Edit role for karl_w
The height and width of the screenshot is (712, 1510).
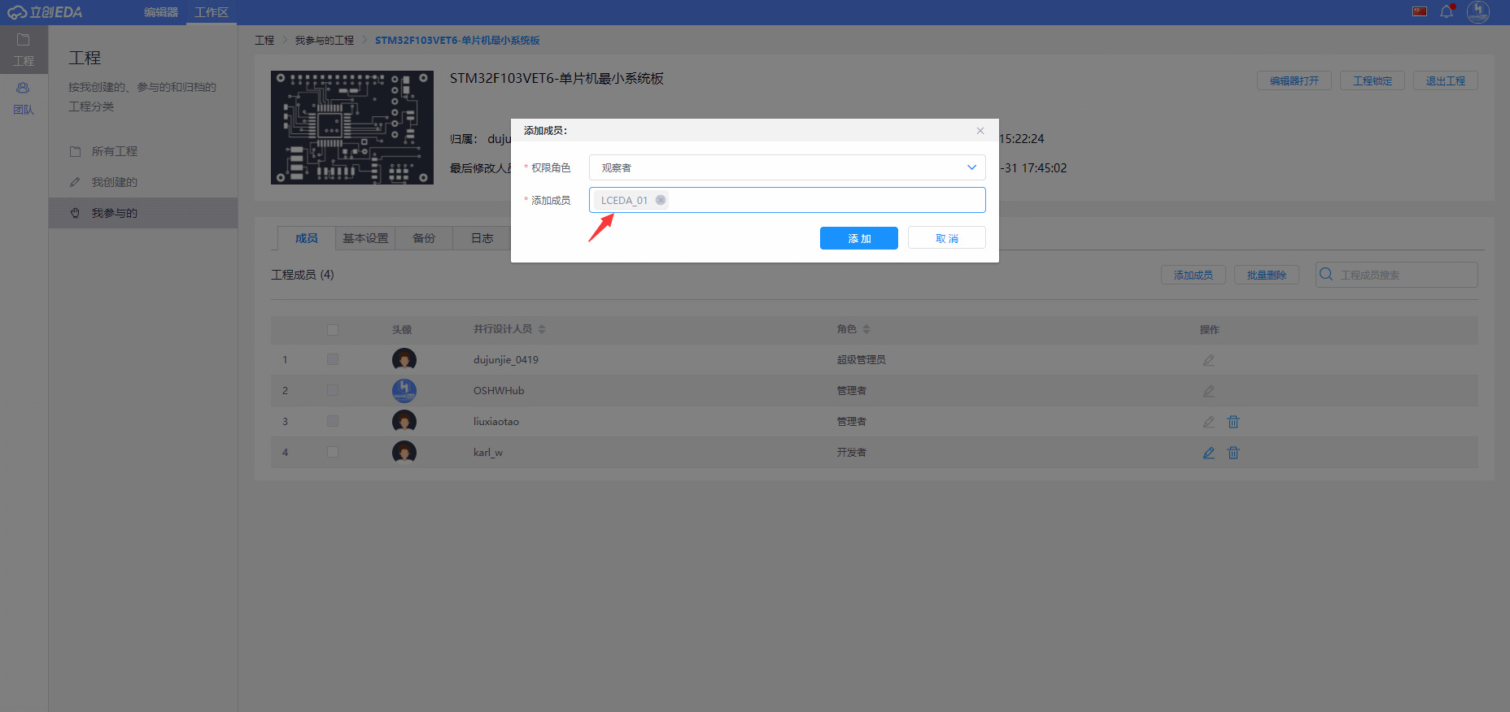1209,453
